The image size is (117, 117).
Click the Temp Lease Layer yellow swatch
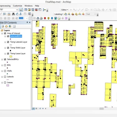point(11,56)
